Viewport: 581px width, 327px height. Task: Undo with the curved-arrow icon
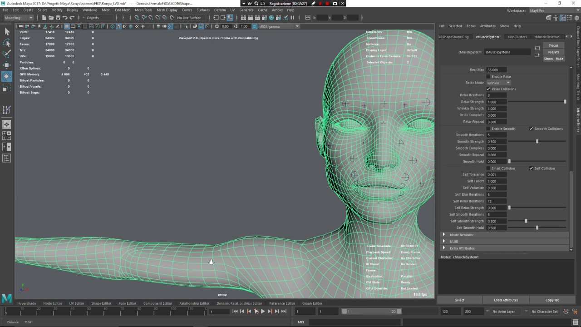click(65, 18)
